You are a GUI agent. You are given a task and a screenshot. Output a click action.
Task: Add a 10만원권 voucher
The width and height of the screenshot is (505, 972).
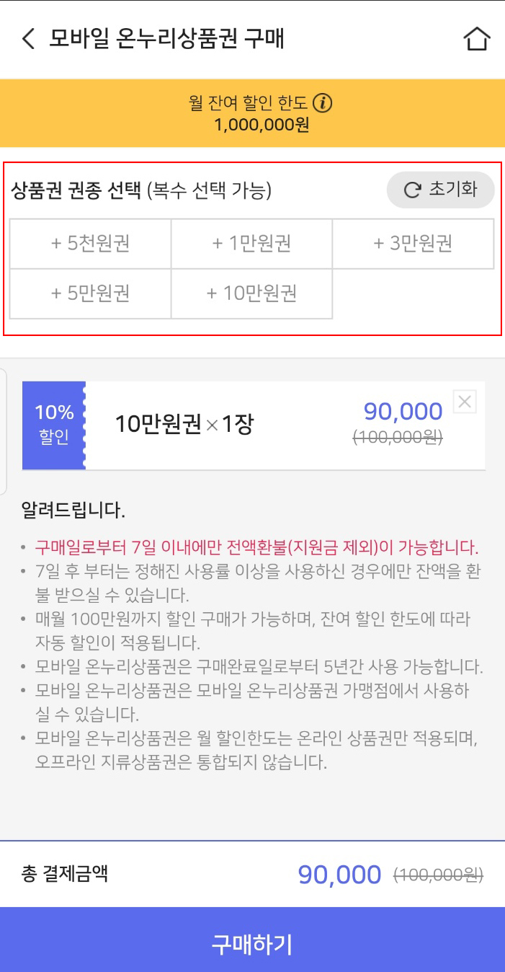coord(251,293)
